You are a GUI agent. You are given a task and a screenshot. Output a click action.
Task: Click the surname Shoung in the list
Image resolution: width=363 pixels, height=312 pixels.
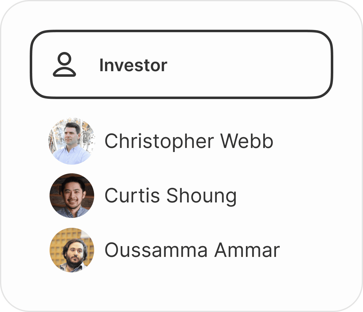pyautogui.click(x=201, y=196)
